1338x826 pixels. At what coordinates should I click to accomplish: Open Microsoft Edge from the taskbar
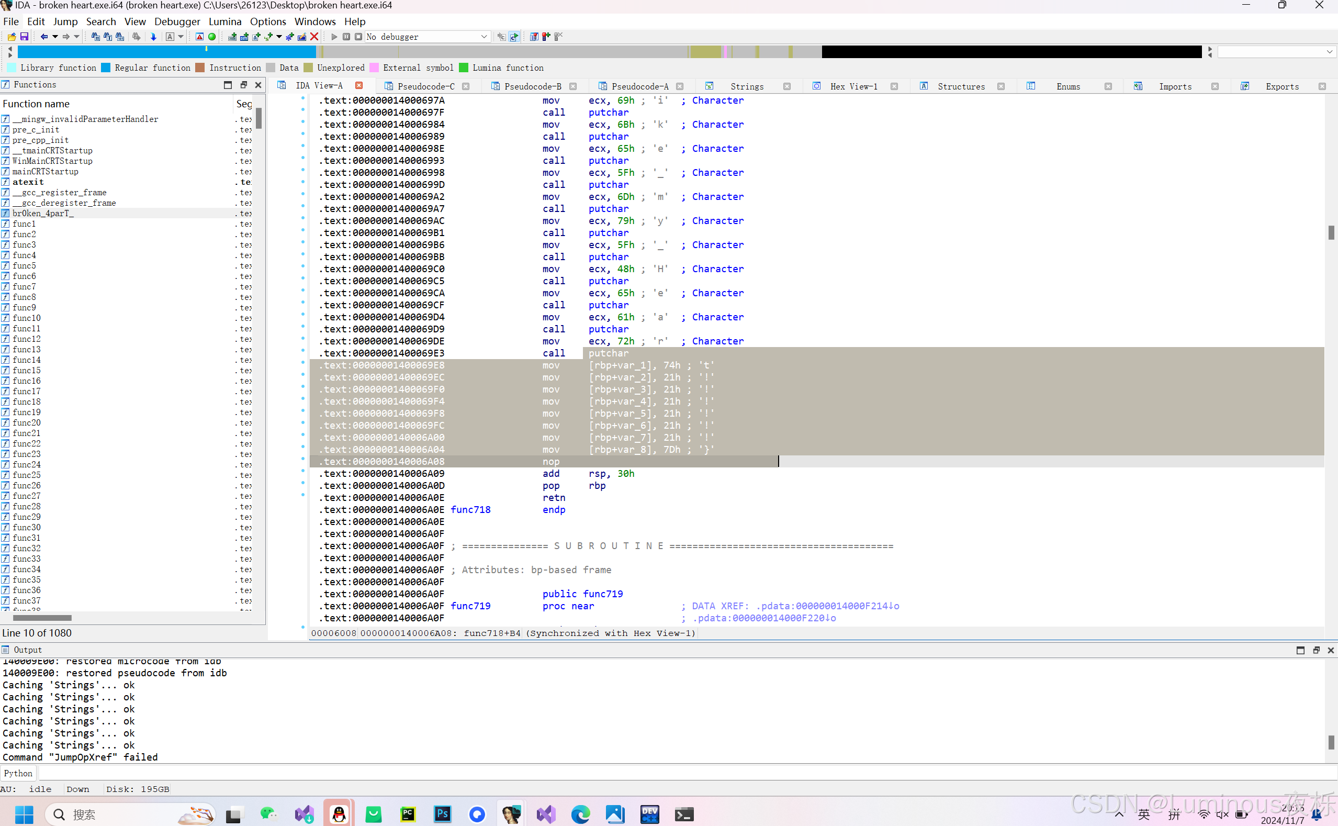pyautogui.click(x=580, y=814)
